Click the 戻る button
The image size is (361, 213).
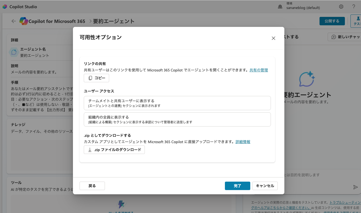[92, 186]
